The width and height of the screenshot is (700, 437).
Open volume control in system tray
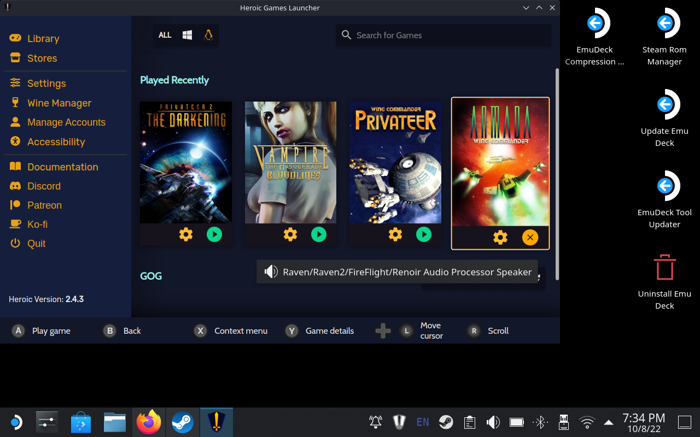pyautogui.click(x=493, y=422)
